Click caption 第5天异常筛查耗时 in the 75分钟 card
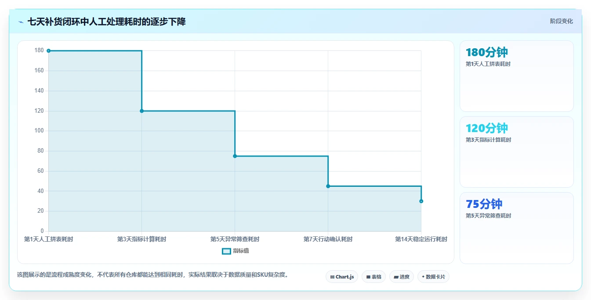Viewport: 591px width, 300px height. coord(488,216)
